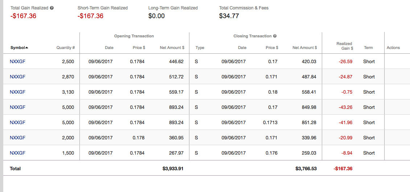Open NXXGF link with -43.26 realized gain

tap(18, 107)
